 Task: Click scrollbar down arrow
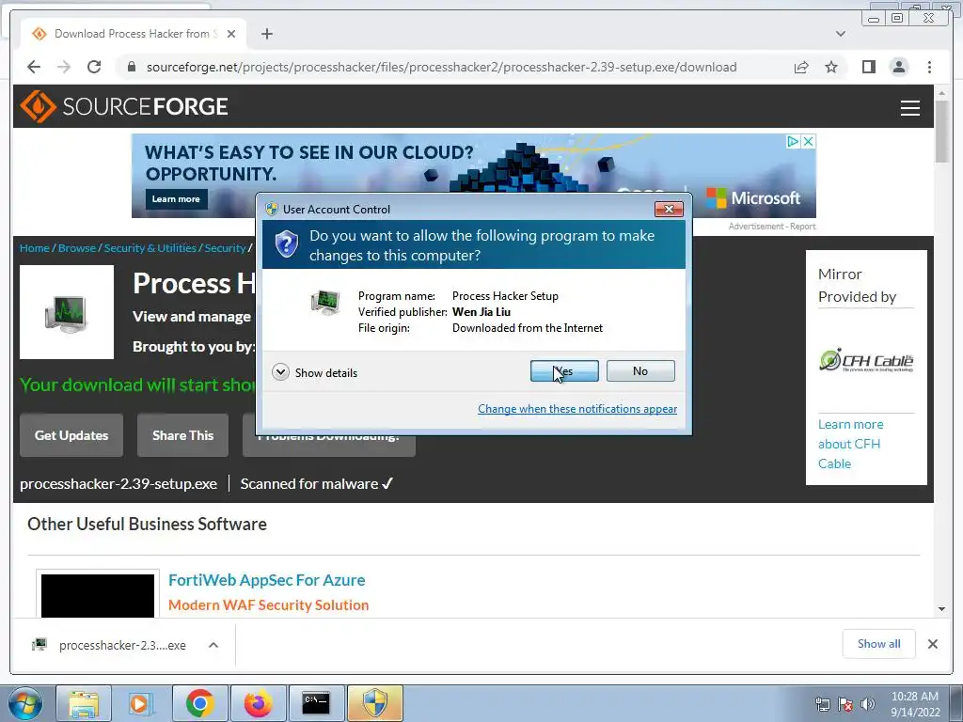(x=941, y=609)
